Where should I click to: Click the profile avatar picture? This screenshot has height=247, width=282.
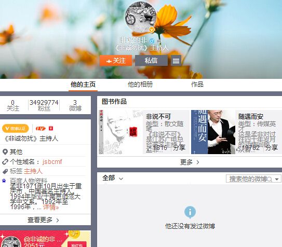click(141, 17)
